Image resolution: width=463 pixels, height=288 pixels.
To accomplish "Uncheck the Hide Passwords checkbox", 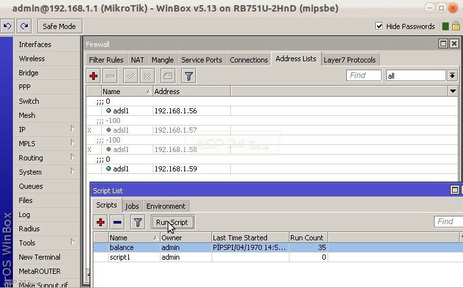I will pyautogui.click(x=379, y=26).
